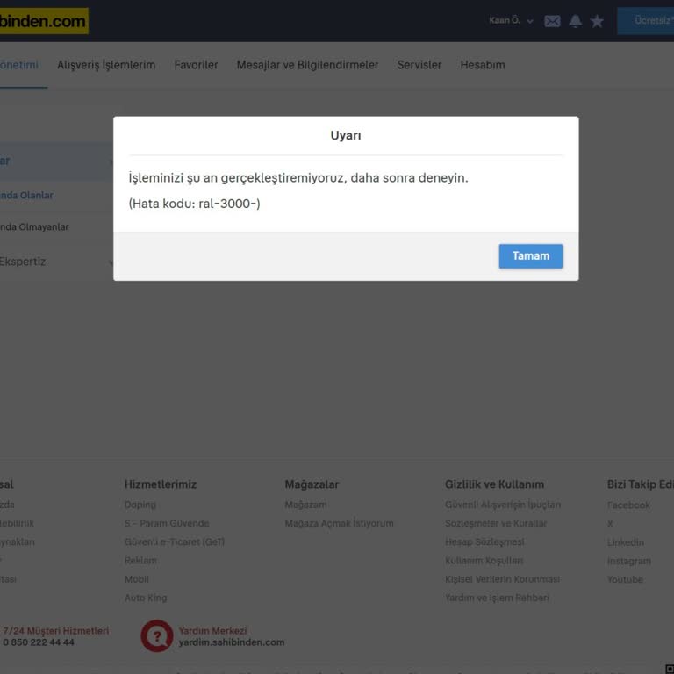
Task: Open the Alışveriş İşlemlerim tab
Action: (106, 65)
